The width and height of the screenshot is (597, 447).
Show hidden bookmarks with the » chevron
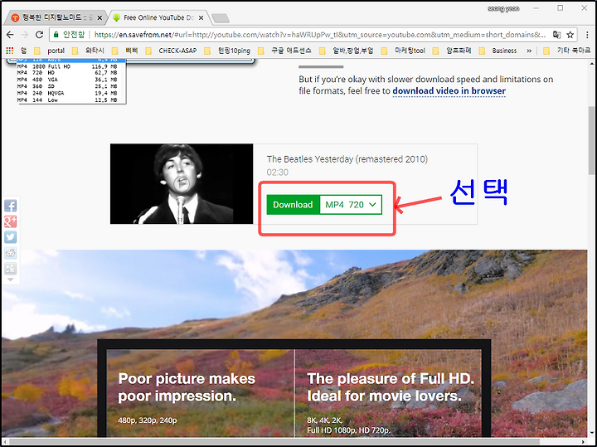(529, 51)
